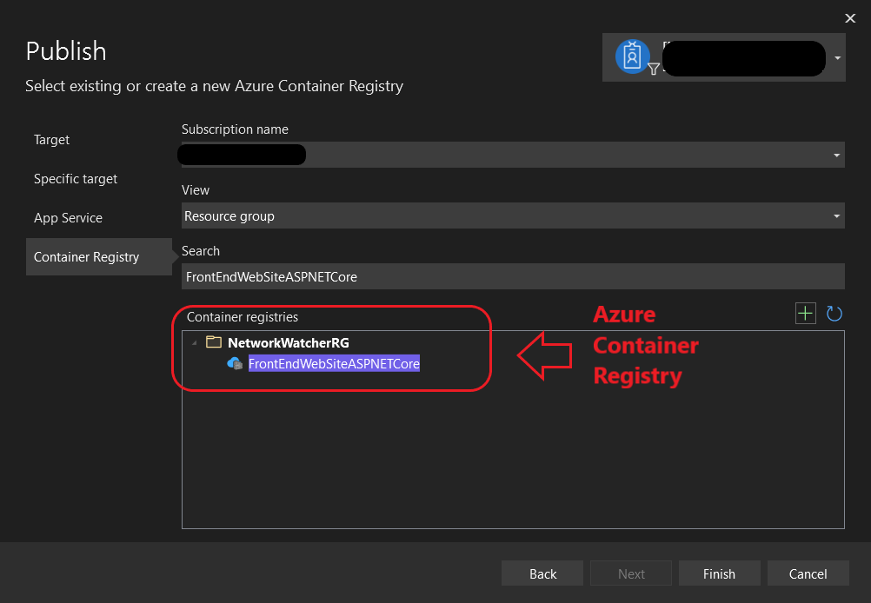This screenshot has width=871, height=603.
Task: Refresh the container registries list
Action: coord(834,313)
